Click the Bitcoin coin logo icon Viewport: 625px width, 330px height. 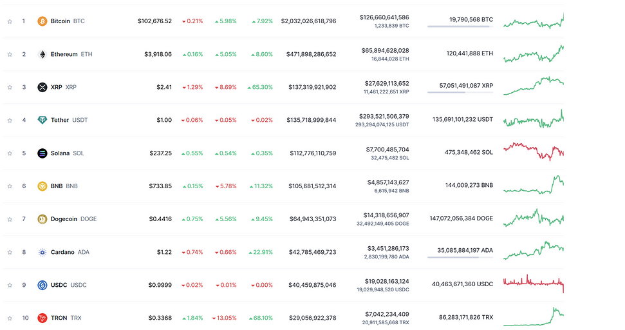pyautogui.click(x=42, y=21)
